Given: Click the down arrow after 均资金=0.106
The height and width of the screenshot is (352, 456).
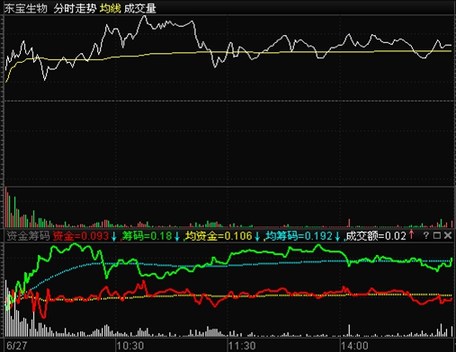Looking at the screenshot, I should (x=257, y=236).
